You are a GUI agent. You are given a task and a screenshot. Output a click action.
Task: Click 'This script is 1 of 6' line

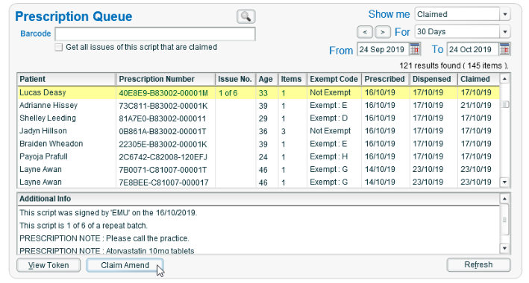(84, 226)
